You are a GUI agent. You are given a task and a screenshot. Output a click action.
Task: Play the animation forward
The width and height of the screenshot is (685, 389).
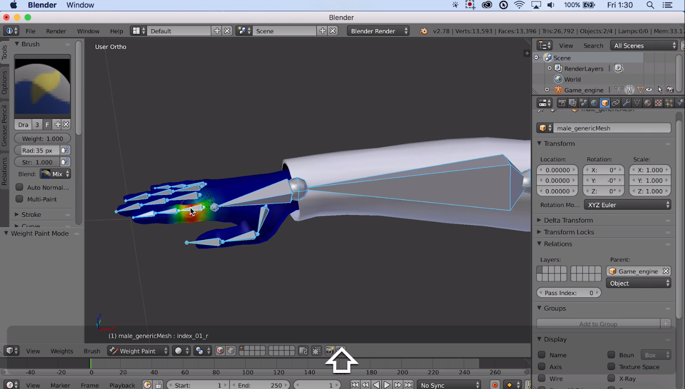pyautogui.click(x=387, y=385)
